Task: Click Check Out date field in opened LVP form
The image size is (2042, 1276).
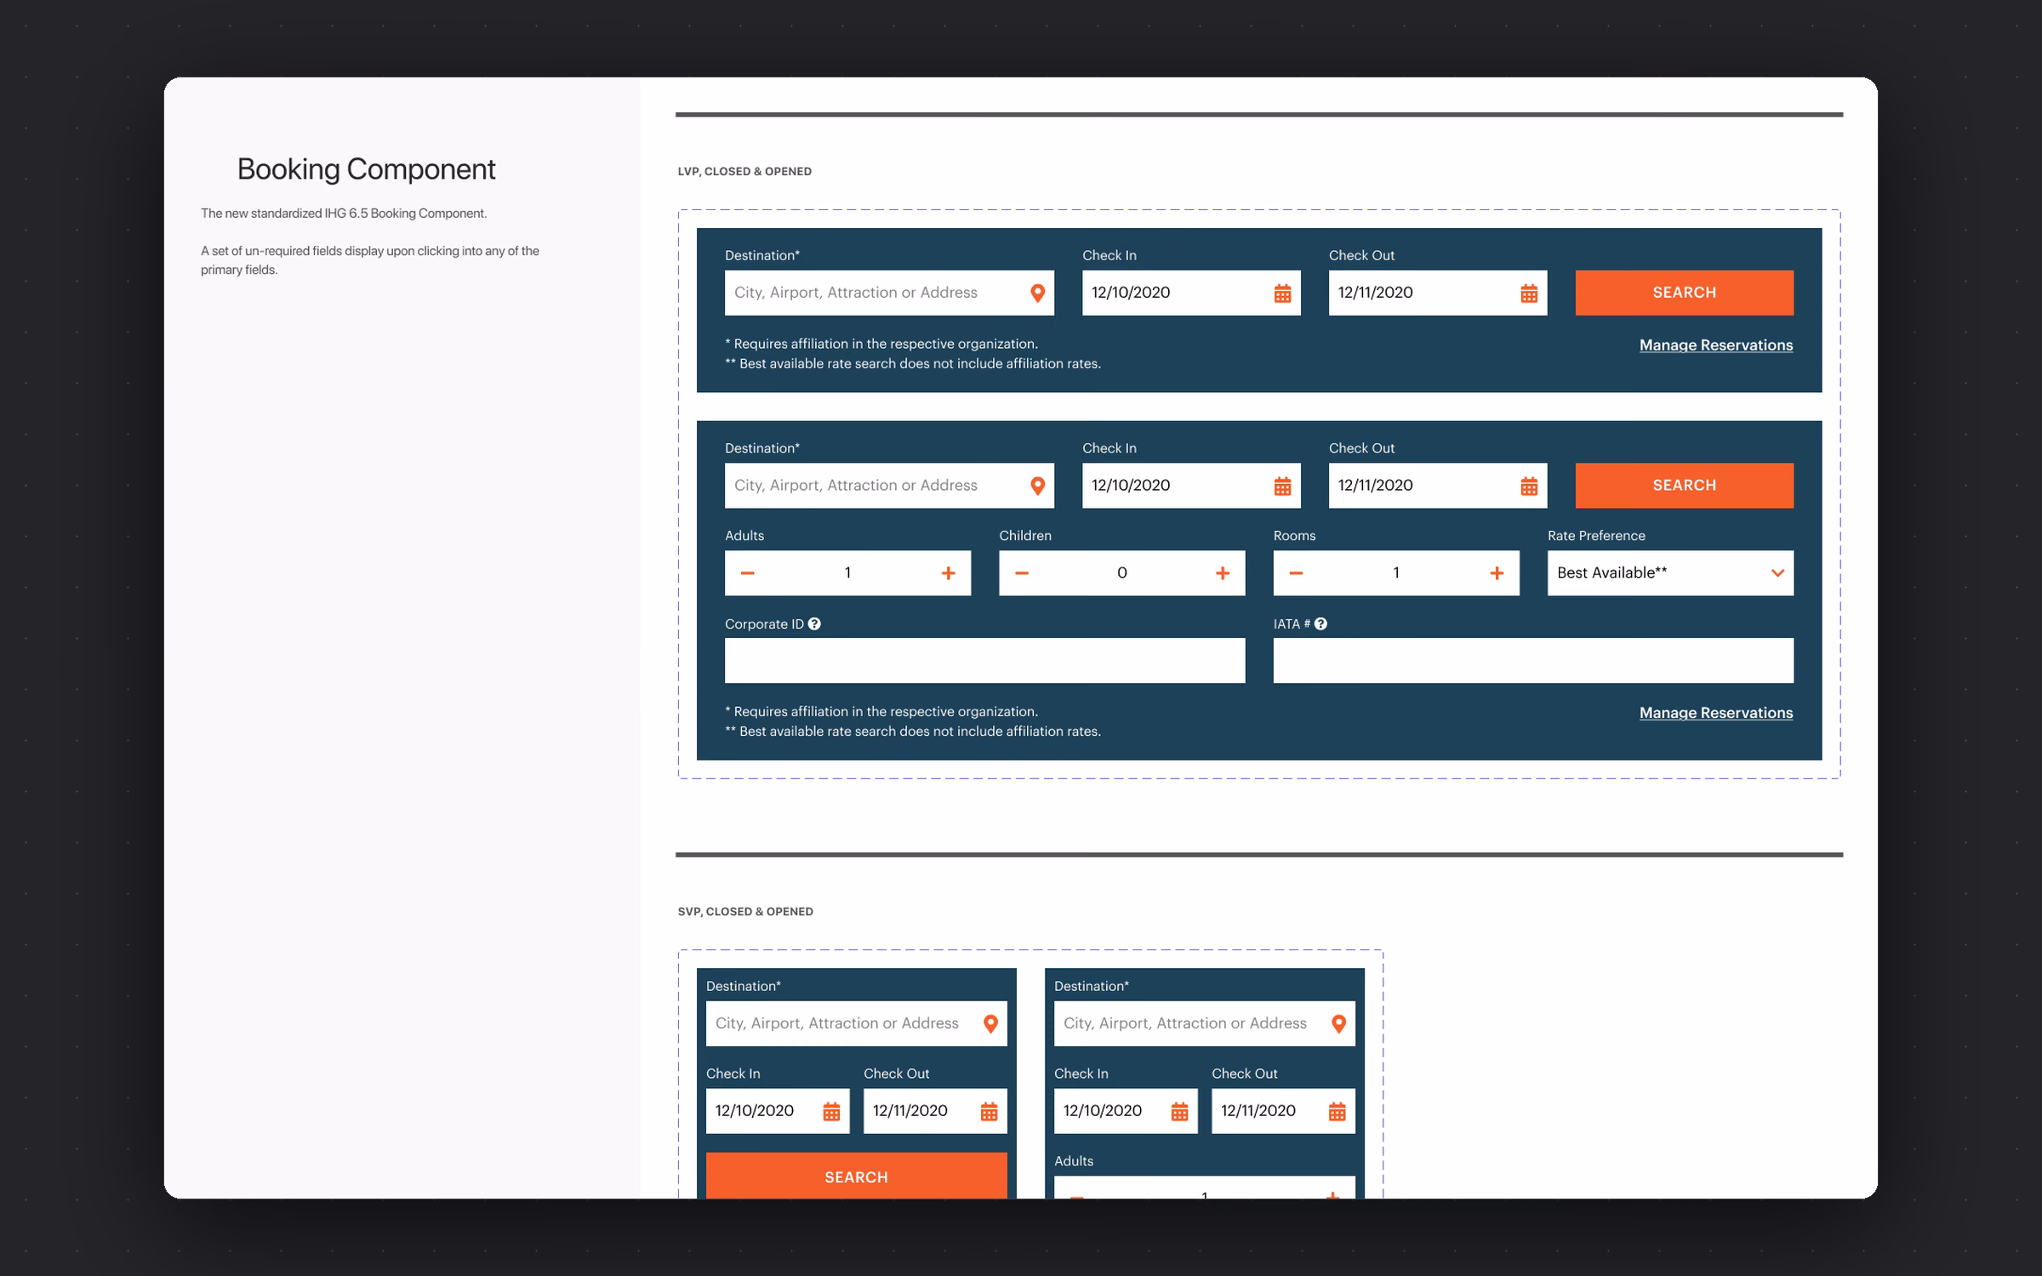Action: pos(1438,486)
